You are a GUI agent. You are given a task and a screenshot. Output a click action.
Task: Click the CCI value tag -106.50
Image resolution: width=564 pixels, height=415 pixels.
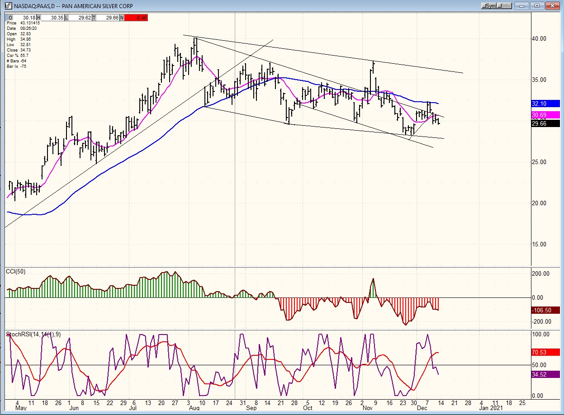coord(545,311)
